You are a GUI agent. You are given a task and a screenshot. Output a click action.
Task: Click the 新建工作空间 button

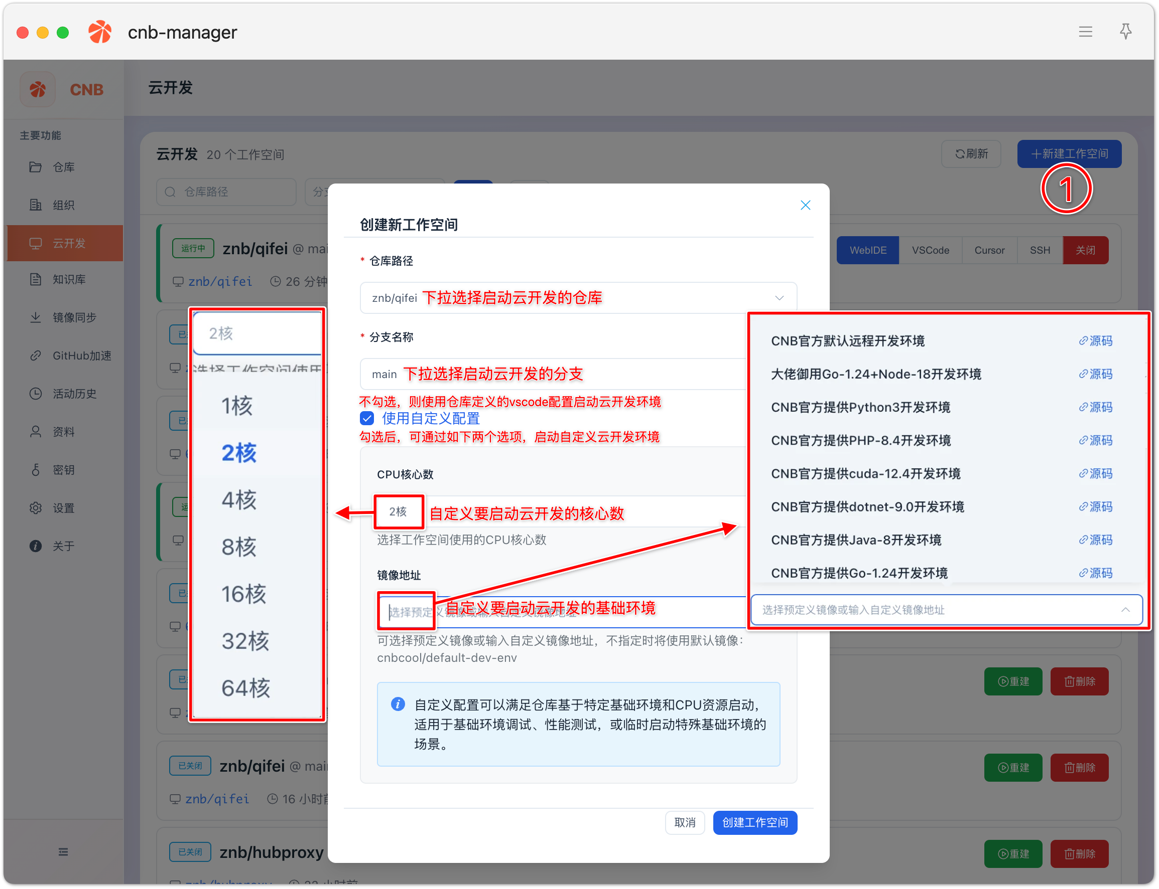(x=1069, y=153)
